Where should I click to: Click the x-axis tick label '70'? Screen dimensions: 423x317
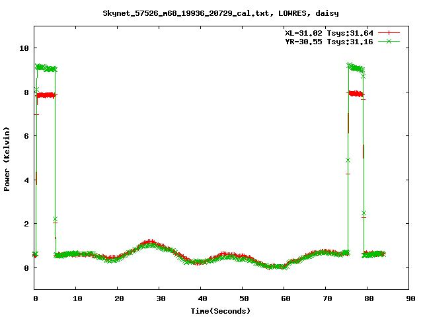(x=327, y=299)
